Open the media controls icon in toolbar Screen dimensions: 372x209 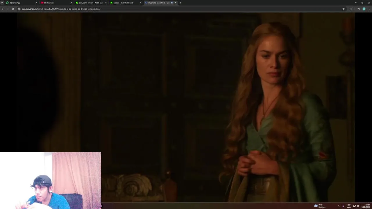359,9
